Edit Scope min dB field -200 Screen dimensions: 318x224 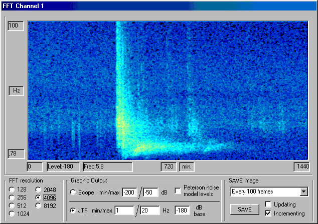click(x=129, y=192)
